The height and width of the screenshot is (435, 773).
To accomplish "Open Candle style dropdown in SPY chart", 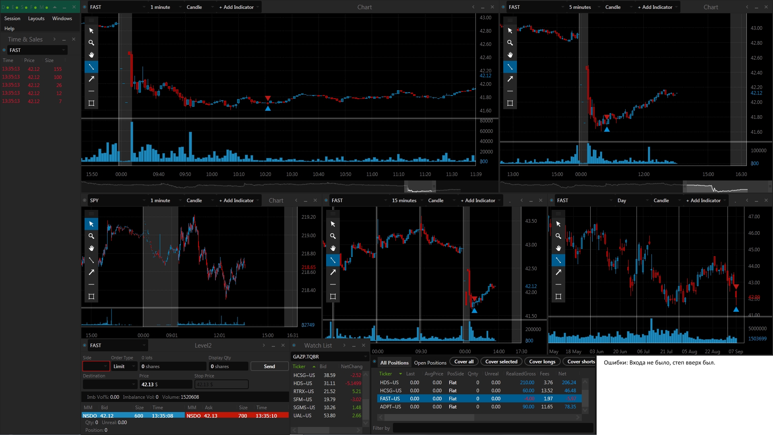I will (199, 201).
